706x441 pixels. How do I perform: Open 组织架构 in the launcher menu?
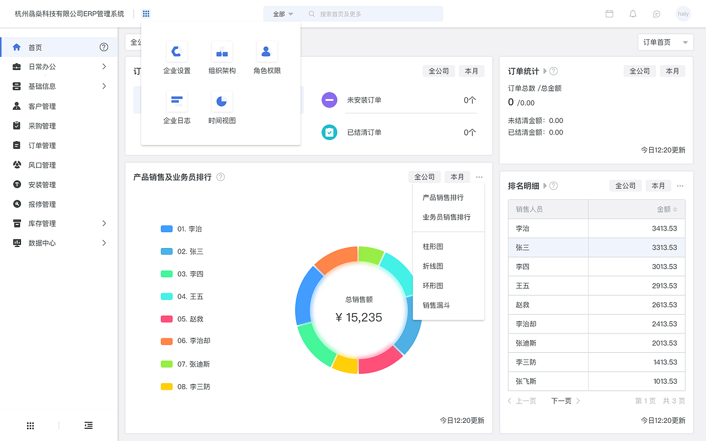[x=222, y=57]
